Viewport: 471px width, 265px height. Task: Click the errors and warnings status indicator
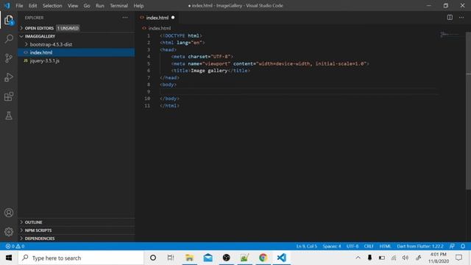(15, 246)
